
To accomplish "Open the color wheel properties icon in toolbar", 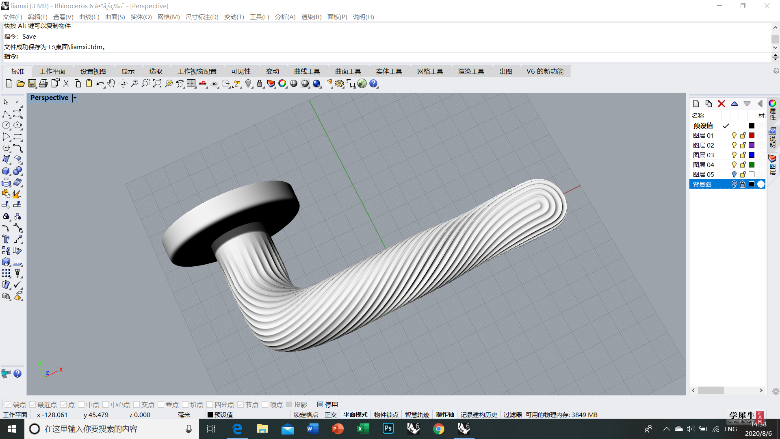I will 282,84.
